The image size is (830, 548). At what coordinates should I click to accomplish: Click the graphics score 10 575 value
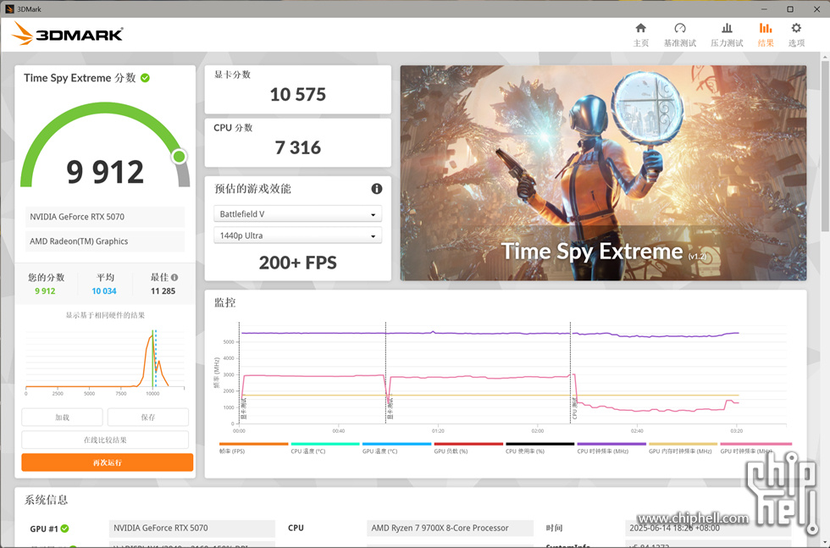(297, 94)
